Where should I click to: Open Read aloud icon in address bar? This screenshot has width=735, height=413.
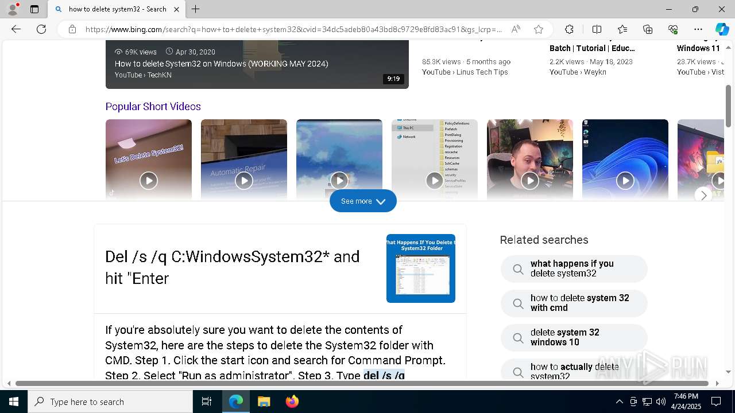coord(516,29)
